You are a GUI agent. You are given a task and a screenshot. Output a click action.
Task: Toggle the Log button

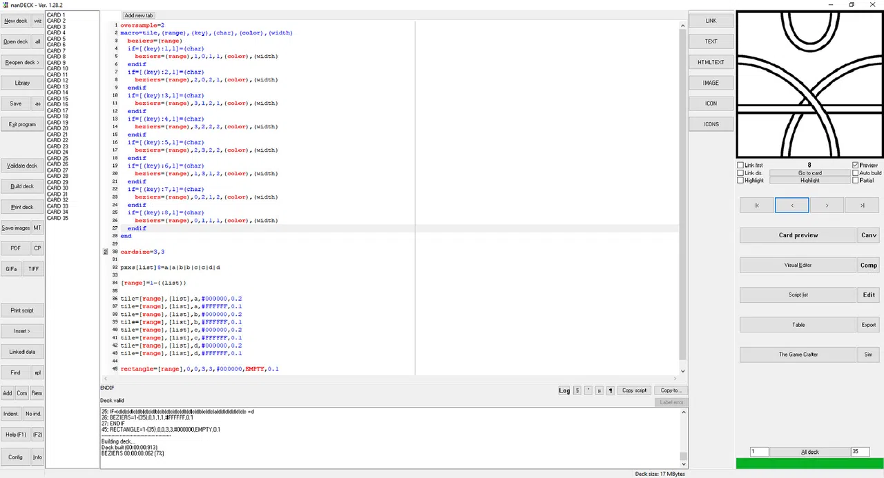(564, 390)
